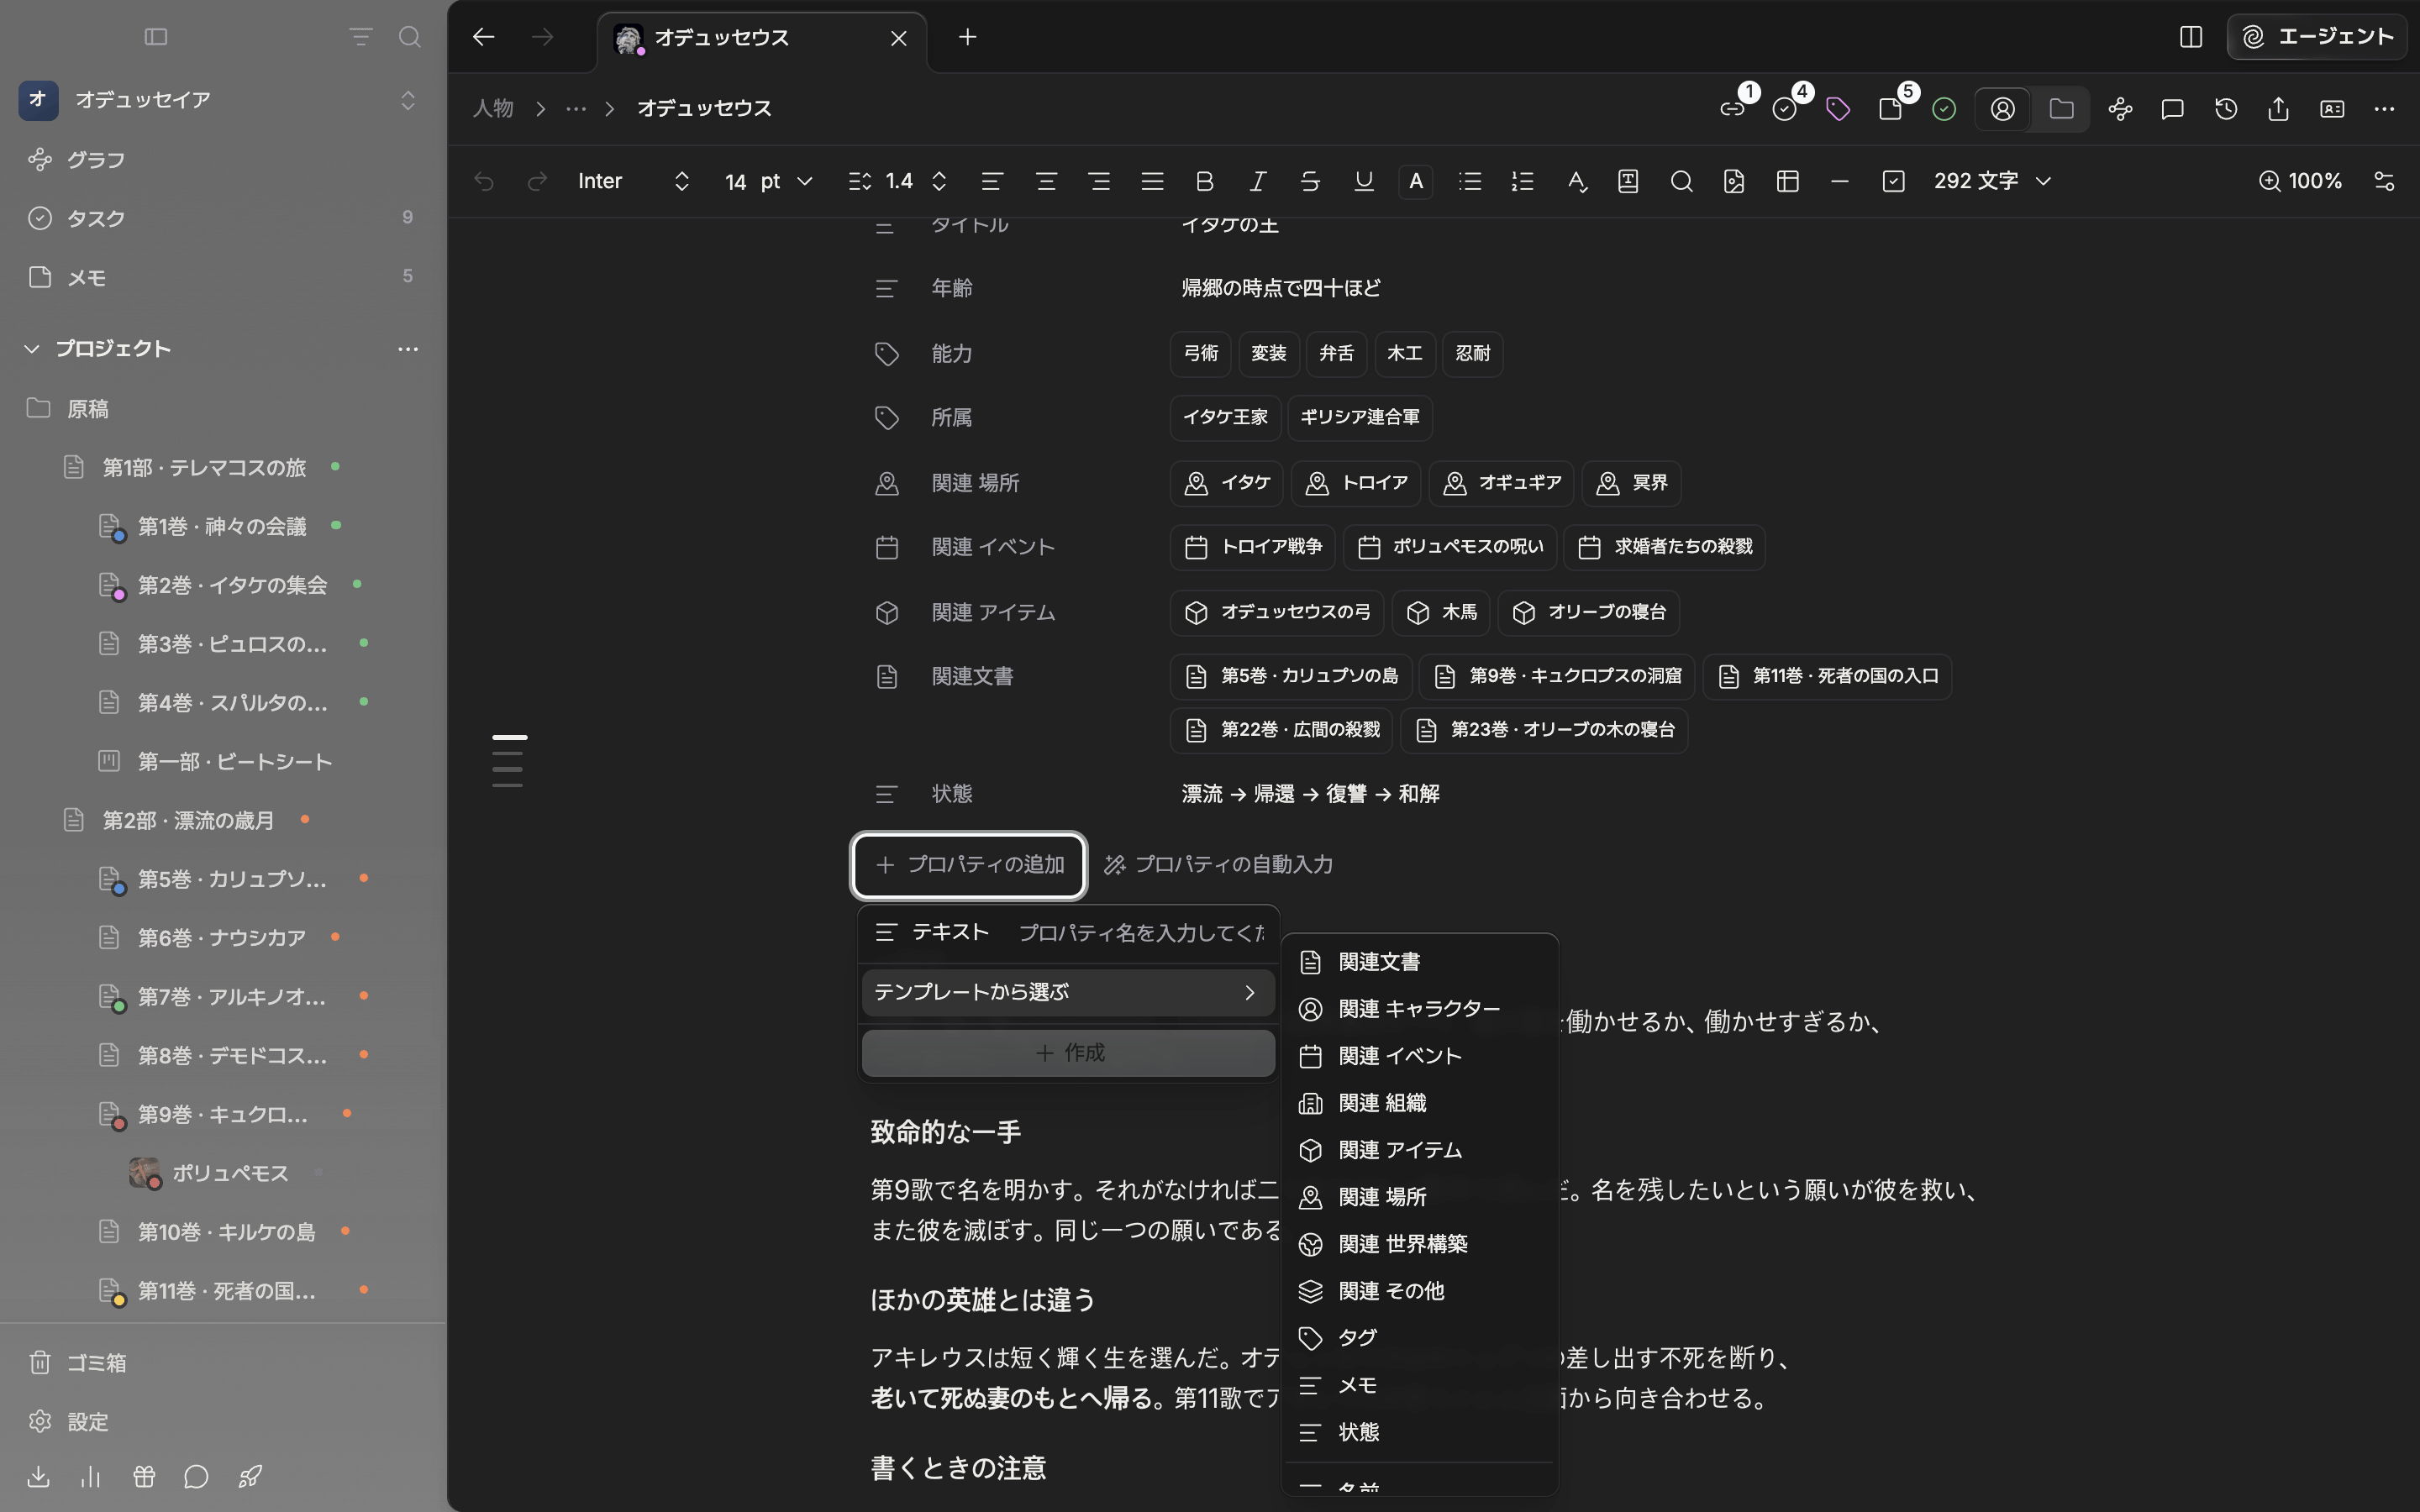Open the linked references icon with badge 1

click(x=1733, y=109)
